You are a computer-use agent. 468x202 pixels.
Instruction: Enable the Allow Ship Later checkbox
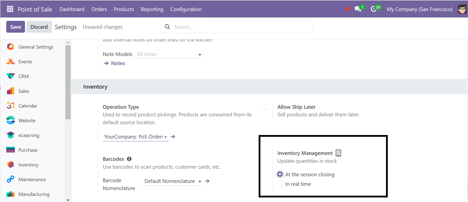point(266,107)
